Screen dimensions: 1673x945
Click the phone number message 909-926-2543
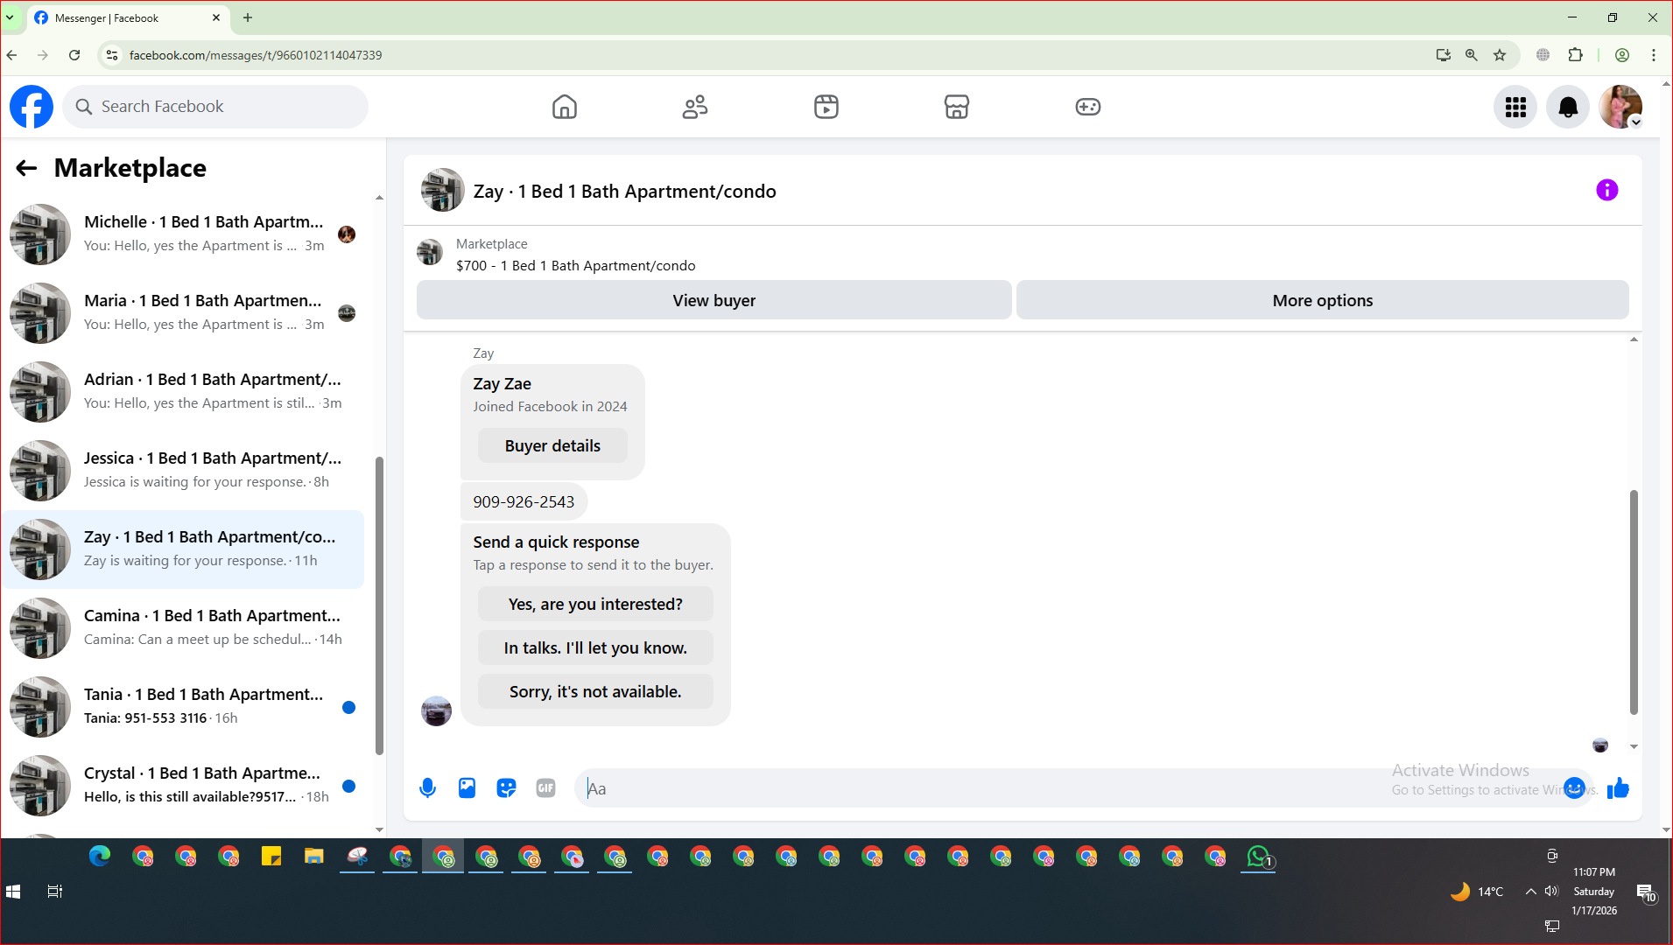click(524, 501)
